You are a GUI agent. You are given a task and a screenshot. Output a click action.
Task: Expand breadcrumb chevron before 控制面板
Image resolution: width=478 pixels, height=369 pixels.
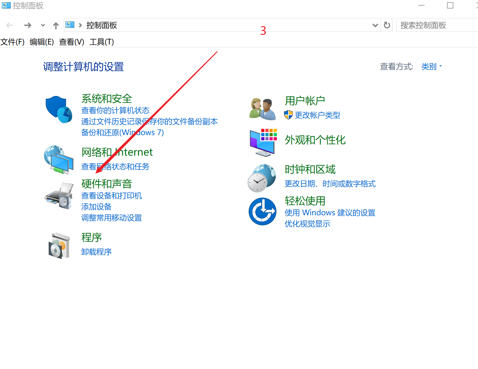[x=80, y=25]
